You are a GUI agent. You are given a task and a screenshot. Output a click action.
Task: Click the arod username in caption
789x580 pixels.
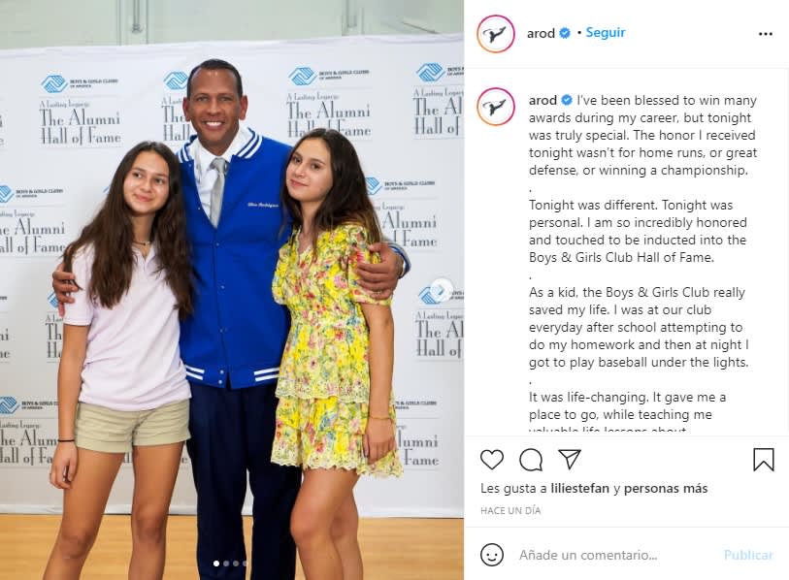click(x=542, y=100)
